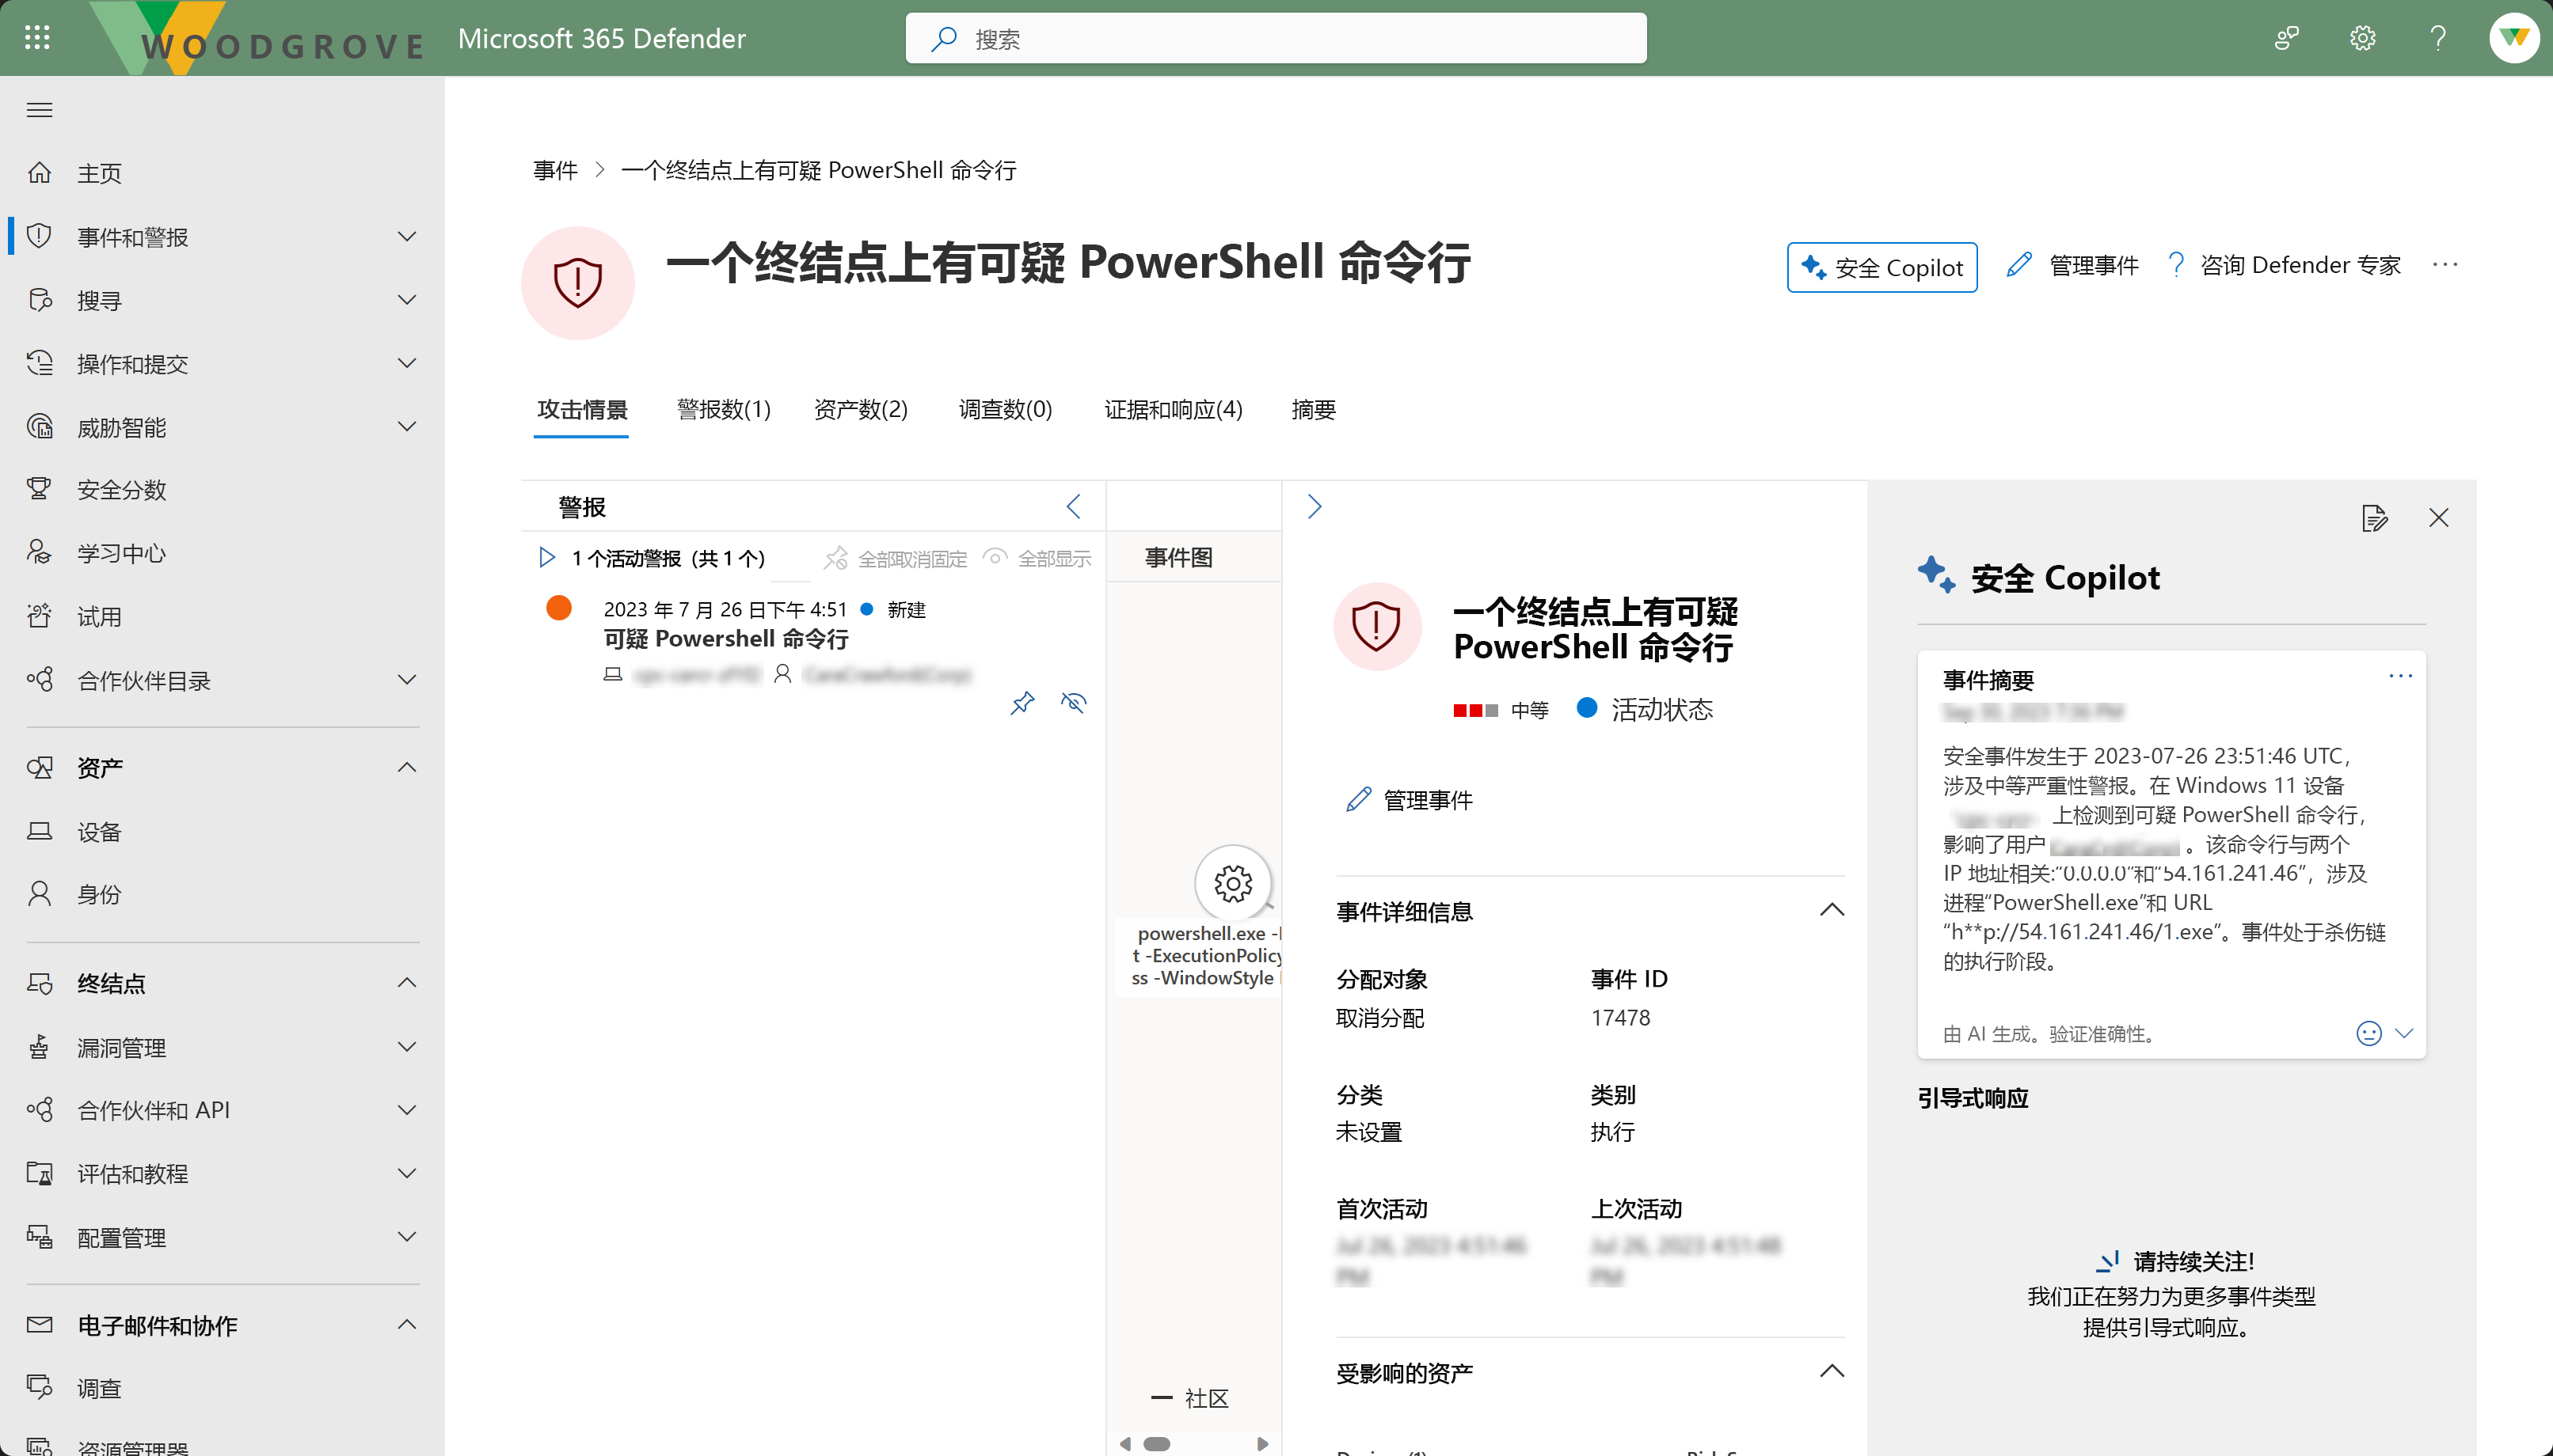Screen dimensions: 2553x1456
Task: Open the help question mark icon
Action: [x=2438, y=38]
